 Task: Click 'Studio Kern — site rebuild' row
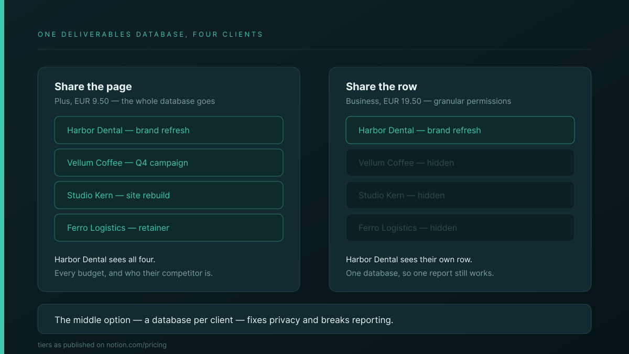click(169, 195)
